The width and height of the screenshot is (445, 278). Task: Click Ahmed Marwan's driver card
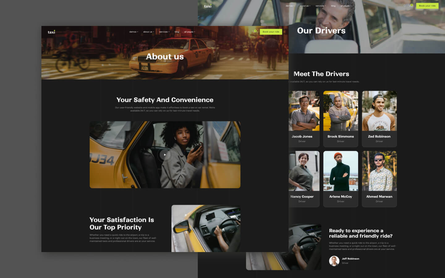379,179
